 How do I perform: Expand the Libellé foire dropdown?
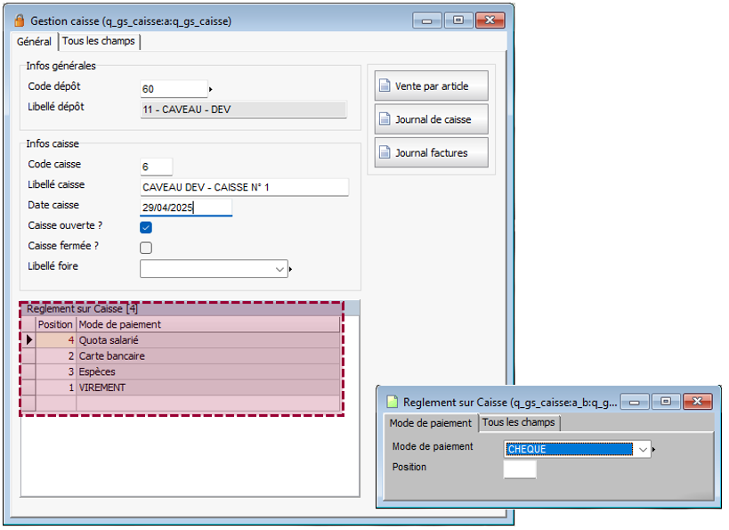(x=279, y=268)
